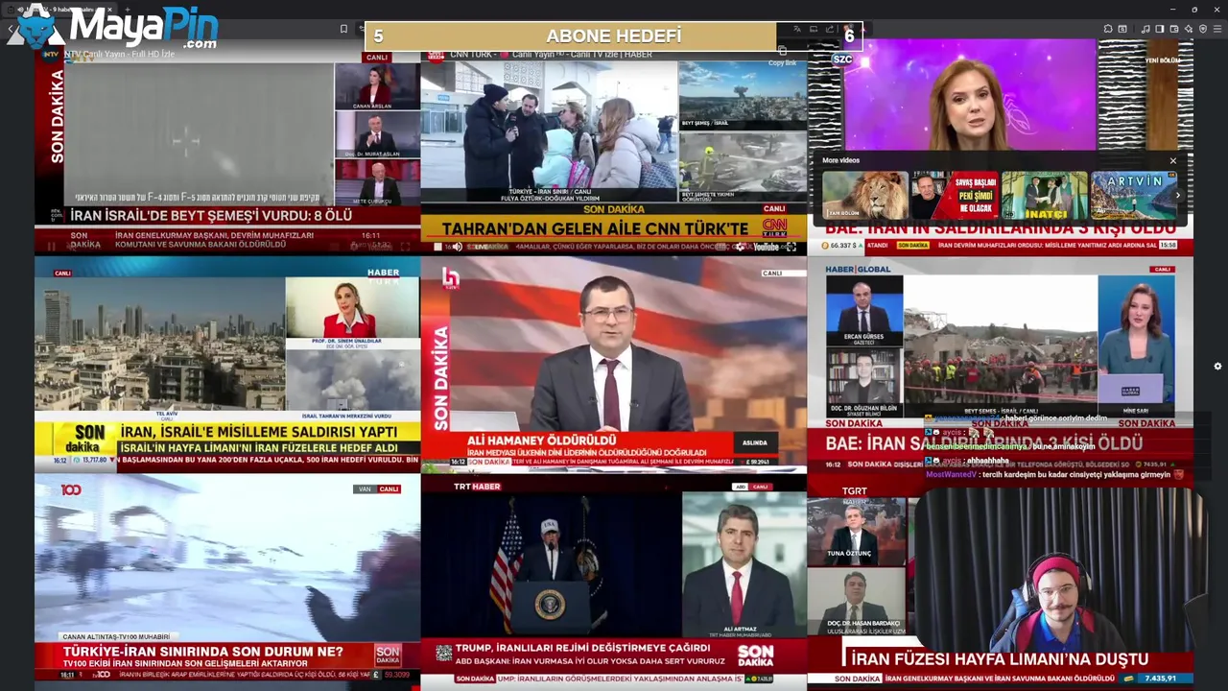The height and width of the screenshot is (691, 1228).
Task: Open settings gear in CNN Türk player
Action: click(740, 247)
